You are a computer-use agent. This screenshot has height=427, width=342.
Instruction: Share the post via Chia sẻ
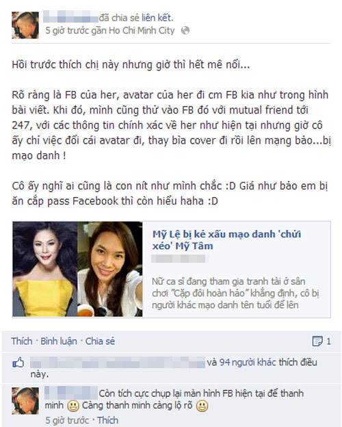100,341
